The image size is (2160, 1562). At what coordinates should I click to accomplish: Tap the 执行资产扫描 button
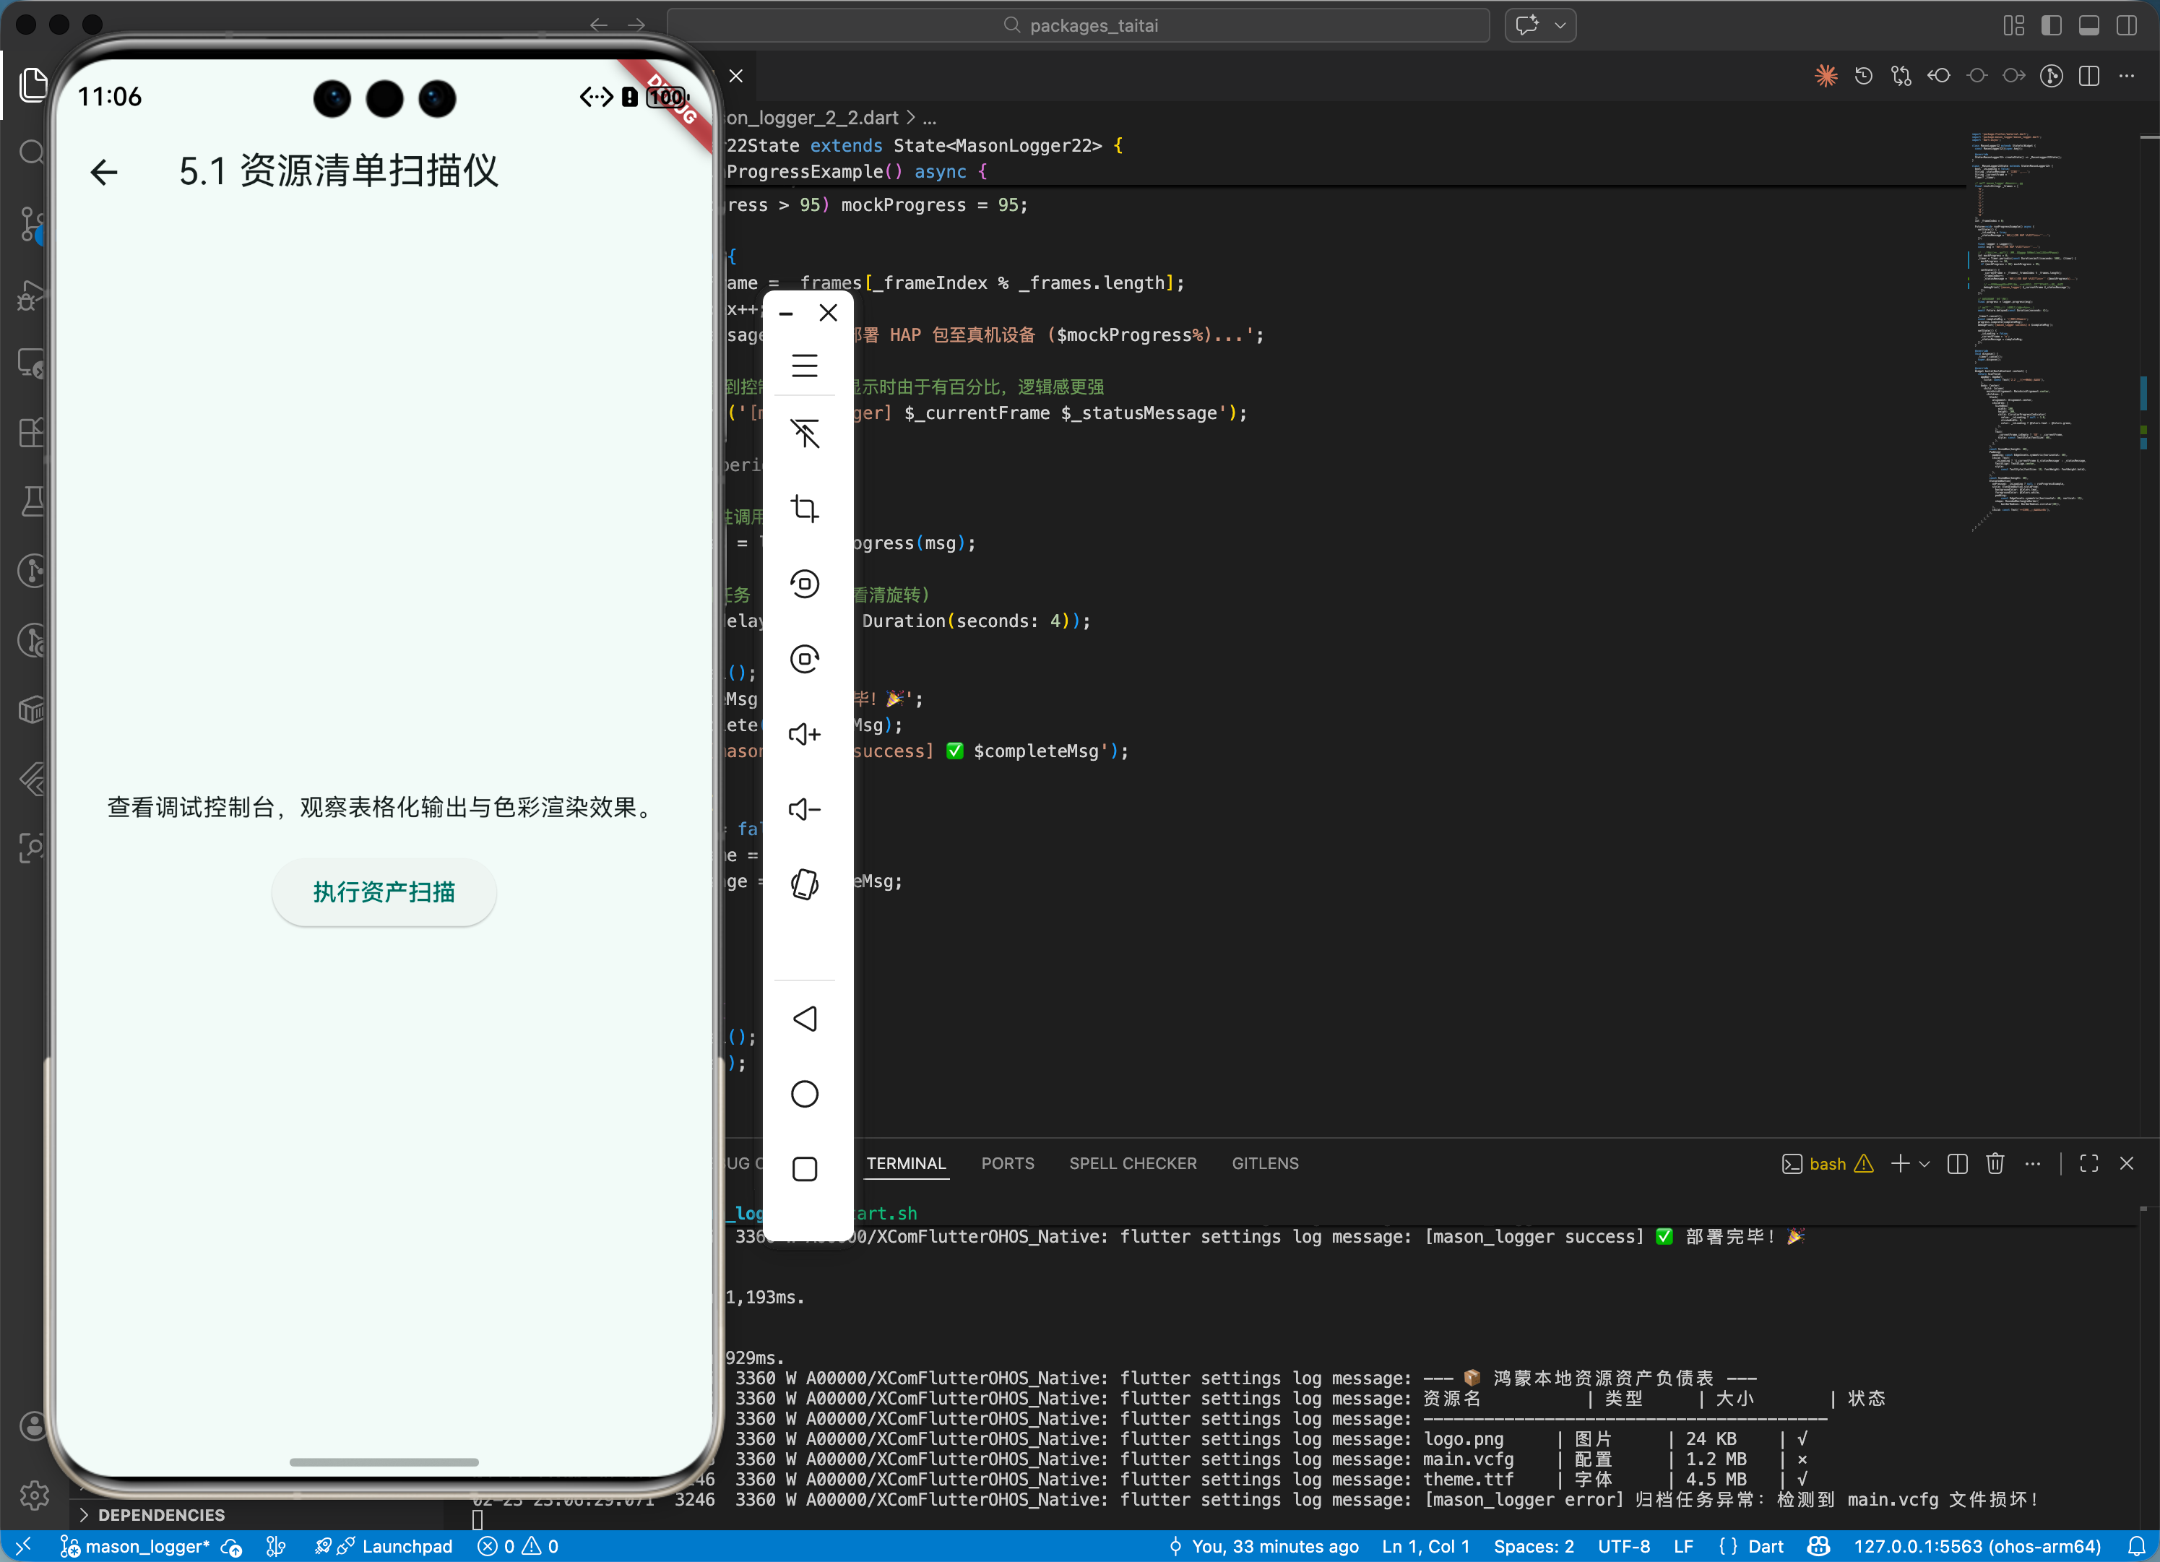(384, 892)
